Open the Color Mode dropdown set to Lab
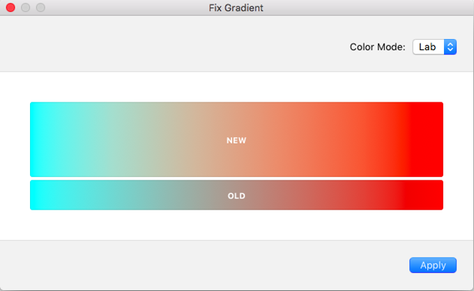The width and height of the screenshot is (474, 291). [434, 47]
